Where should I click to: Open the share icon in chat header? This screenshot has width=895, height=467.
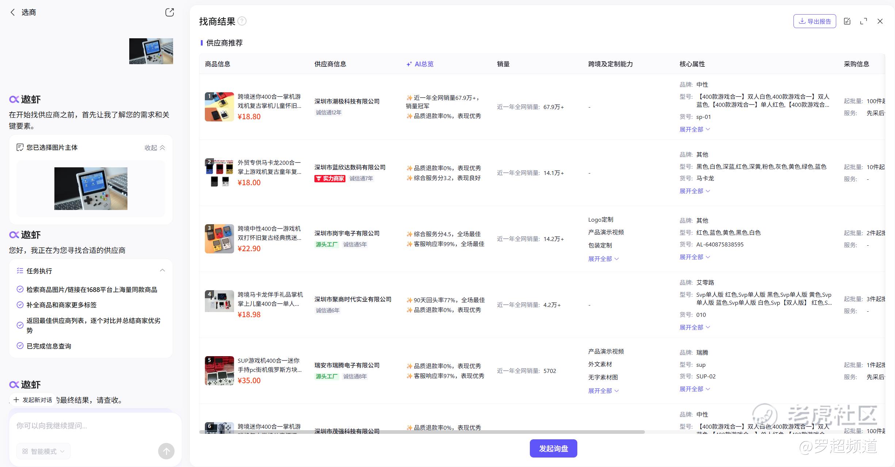[169, 12]
